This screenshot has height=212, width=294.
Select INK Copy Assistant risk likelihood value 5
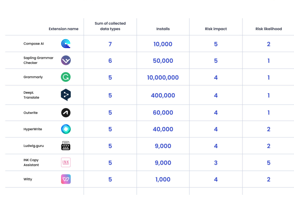pos(268,163)
